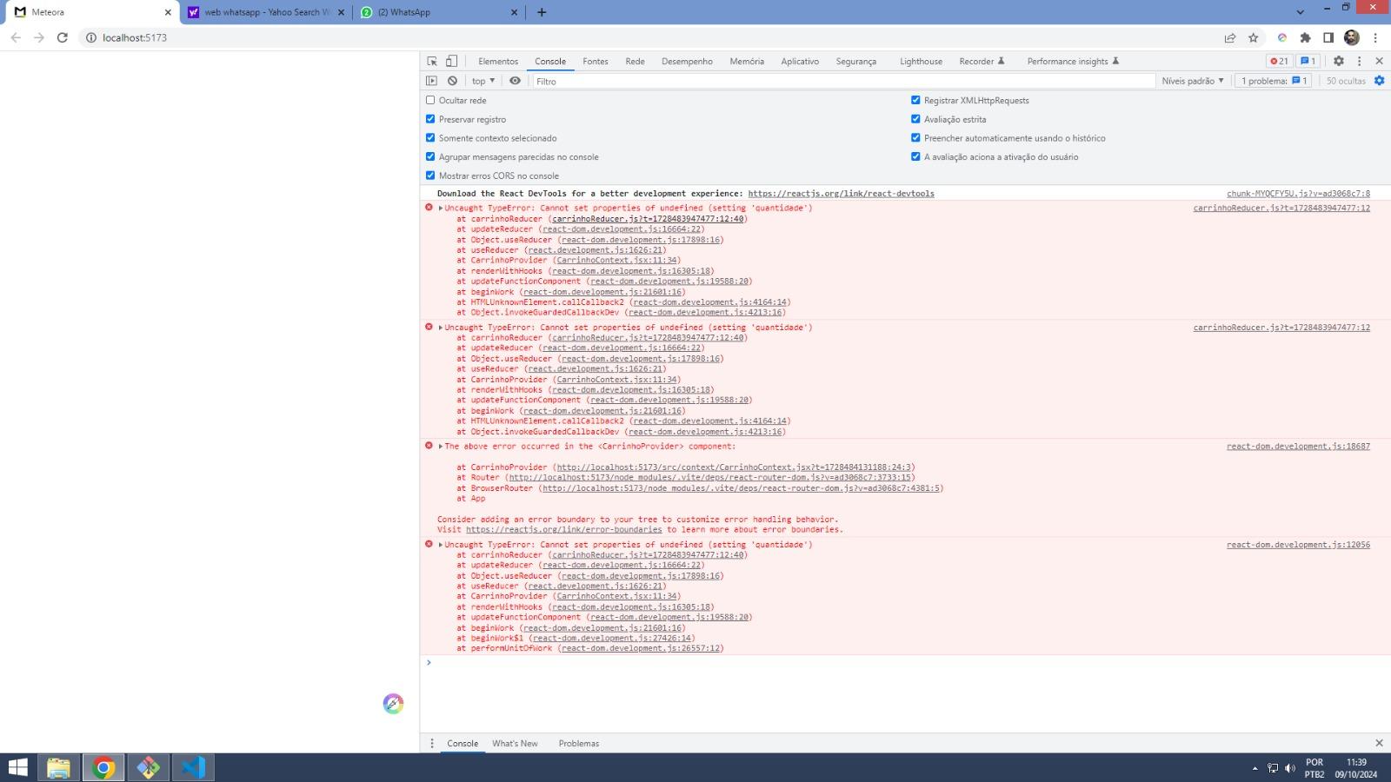Click the 1 problema button

point(1274,81)
